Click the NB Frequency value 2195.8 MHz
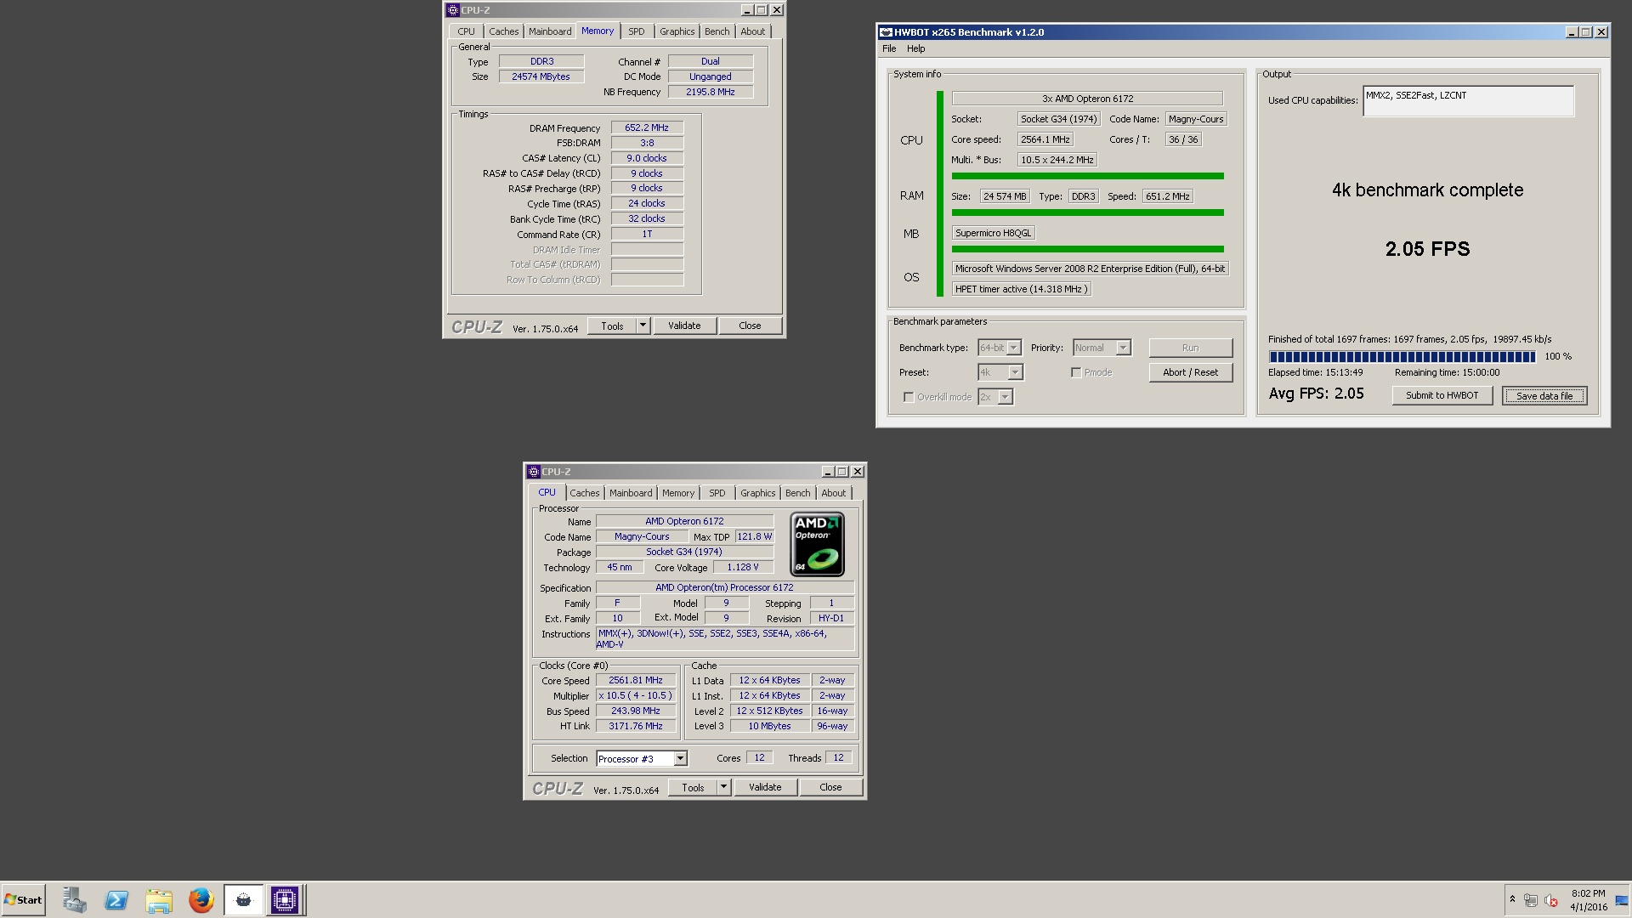This screenshot has width=1632, height=918. [710, 92]
